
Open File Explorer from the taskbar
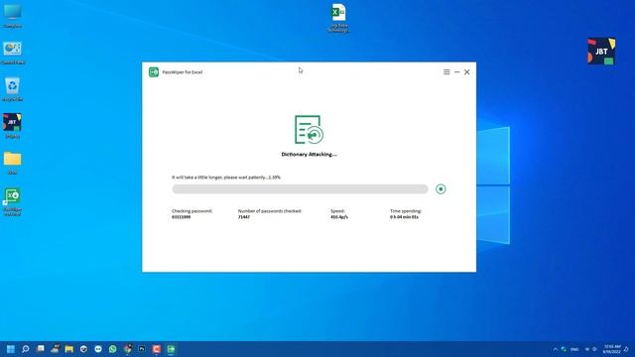pos(69,349)
